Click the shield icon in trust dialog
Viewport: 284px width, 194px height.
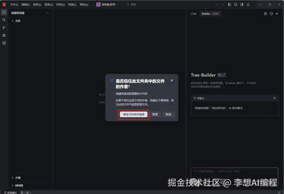[x=112, y=80]
